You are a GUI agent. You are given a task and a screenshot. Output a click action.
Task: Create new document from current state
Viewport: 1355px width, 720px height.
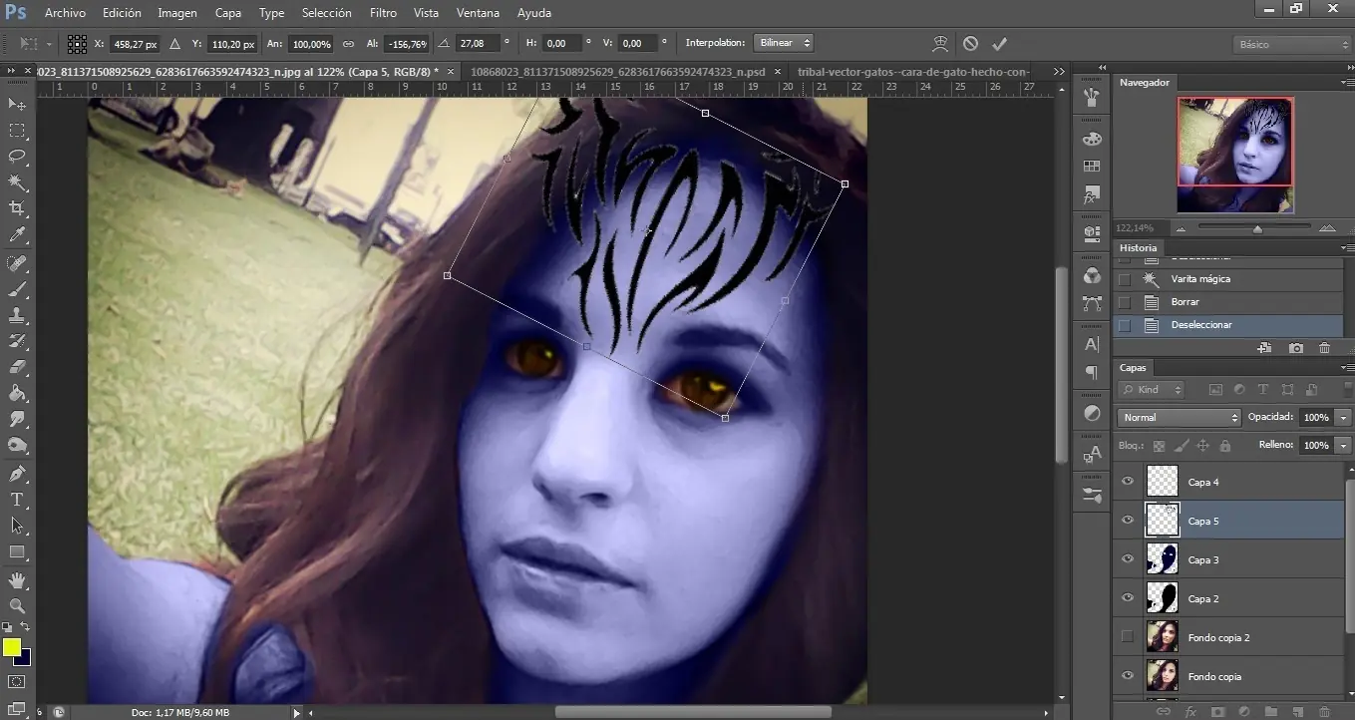(1264, 347)
